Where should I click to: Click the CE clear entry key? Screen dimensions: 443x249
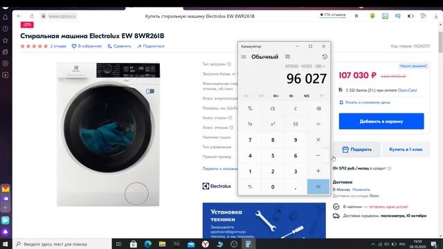[x=273, y=109]
